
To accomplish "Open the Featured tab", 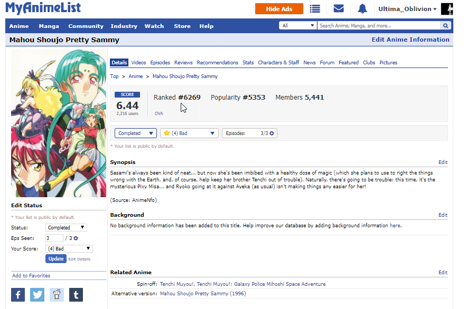I will click(348, 63).
